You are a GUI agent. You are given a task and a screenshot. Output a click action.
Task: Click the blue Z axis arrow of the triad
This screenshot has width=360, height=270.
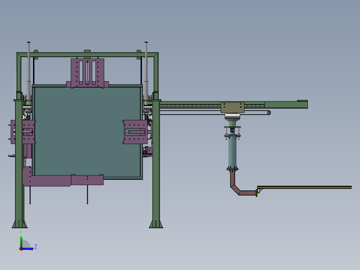pyautogui.click(x=28, y=249)
